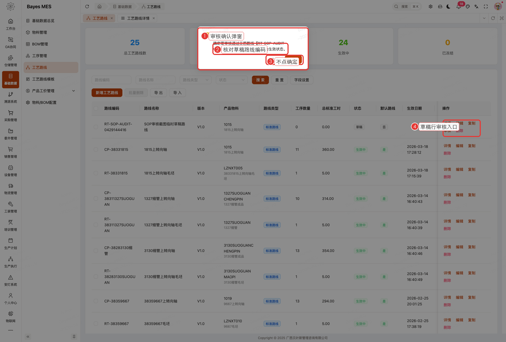Open 基础数据总览 menu item
This screenshot has height=342, width=506.
[51, 21]
